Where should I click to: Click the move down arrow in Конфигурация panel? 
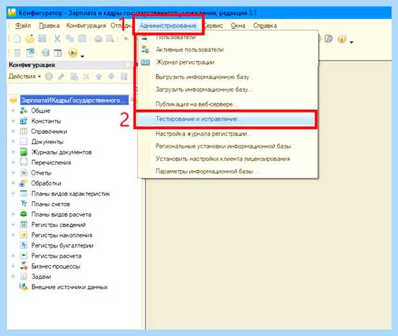pos(111,76)
